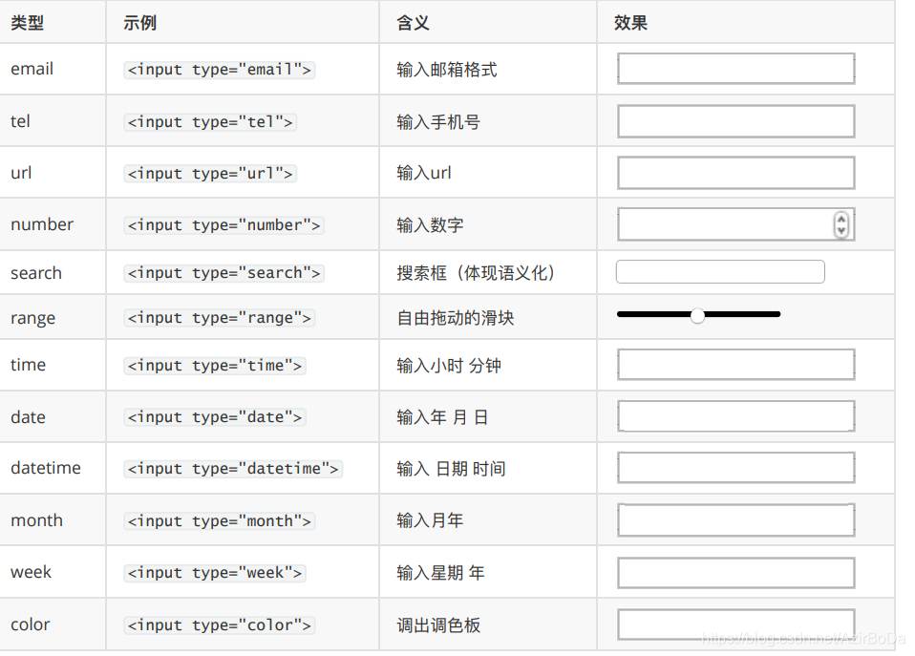This screenshot has height=656, width=915.
Task: Click the text 输入url
Action: coord(424,173)
